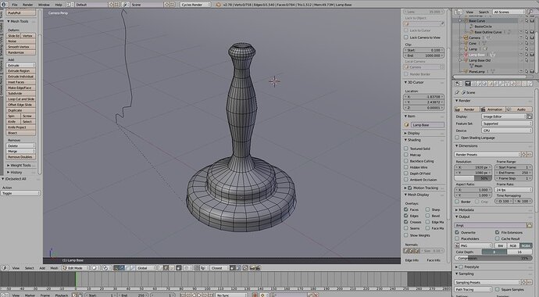539x297 pixels.
Task: Open the Mesh menu in viewport header
Action: pyautogui.click(x=55, y=268)
